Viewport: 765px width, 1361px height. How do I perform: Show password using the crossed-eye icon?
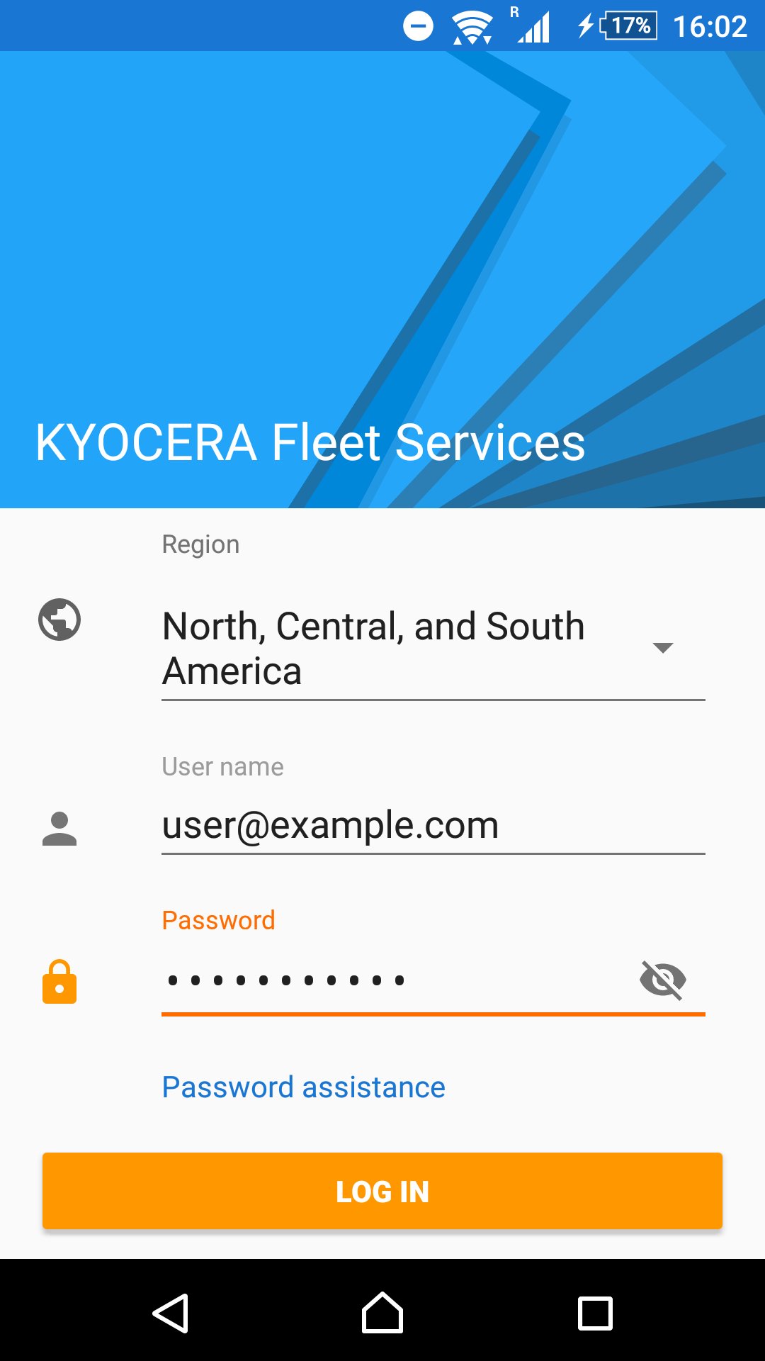[663, 980]
